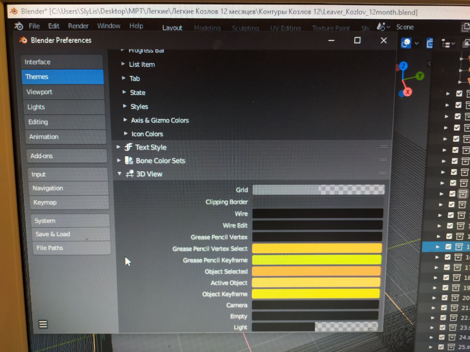Open the Edit menu
470x352 pixels.
coord(54,26)
